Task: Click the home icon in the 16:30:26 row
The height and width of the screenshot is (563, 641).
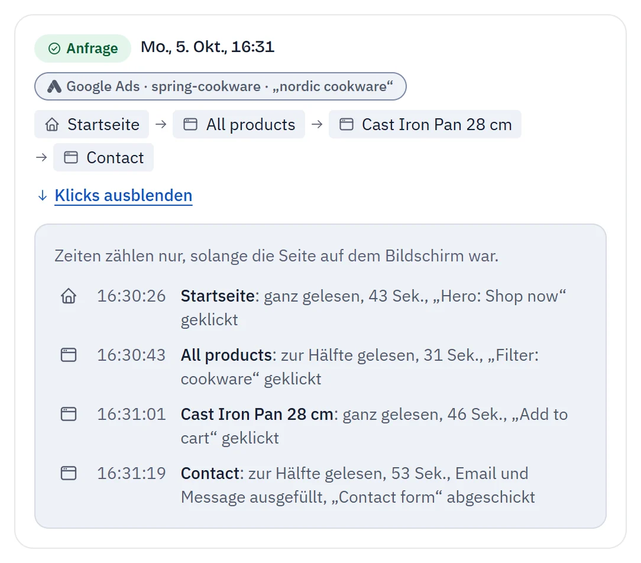Action: point(69,296)
